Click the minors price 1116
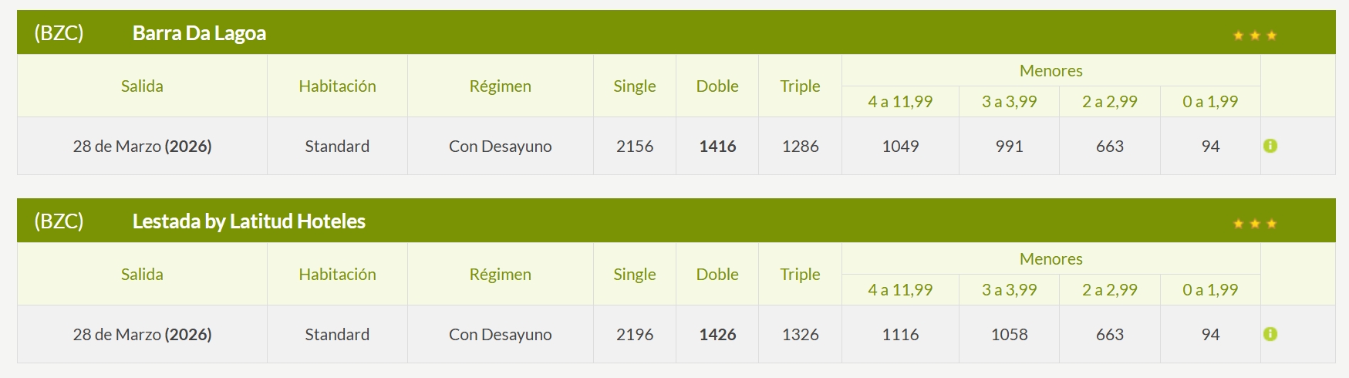 (900, 334)
